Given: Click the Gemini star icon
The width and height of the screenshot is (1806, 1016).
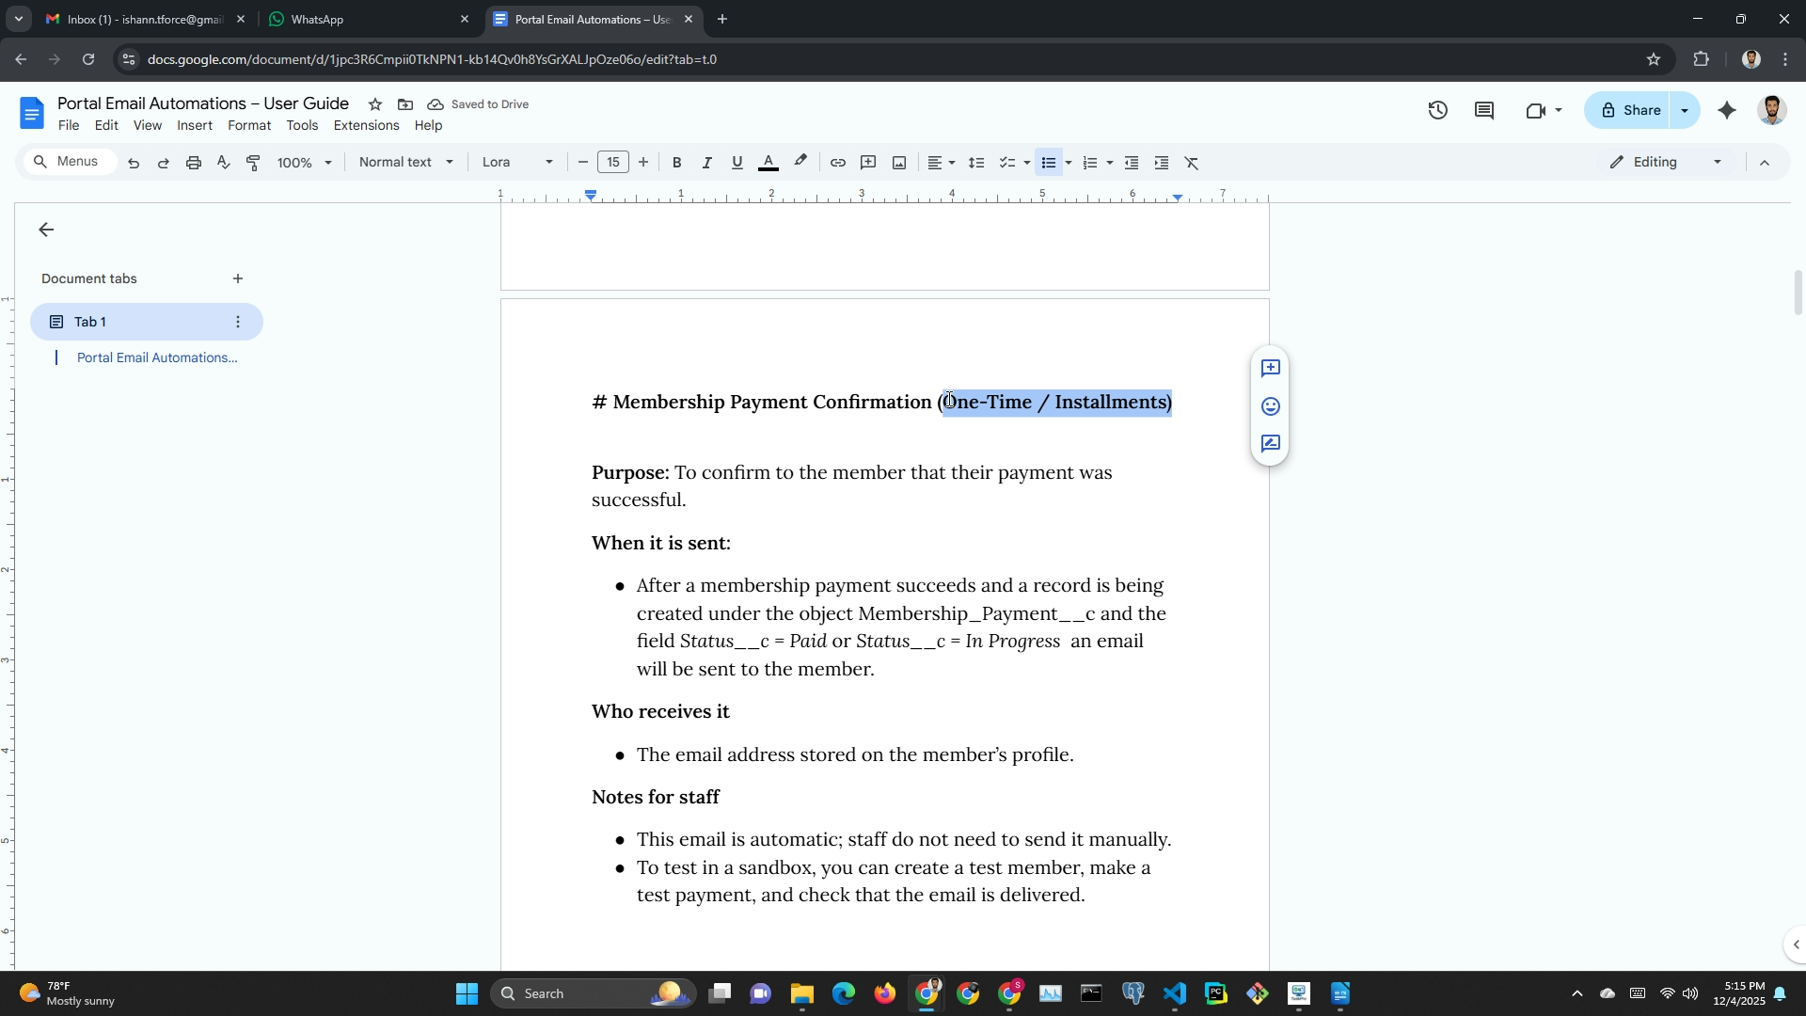Looking at the screenshot, I should pos(1727,111).
